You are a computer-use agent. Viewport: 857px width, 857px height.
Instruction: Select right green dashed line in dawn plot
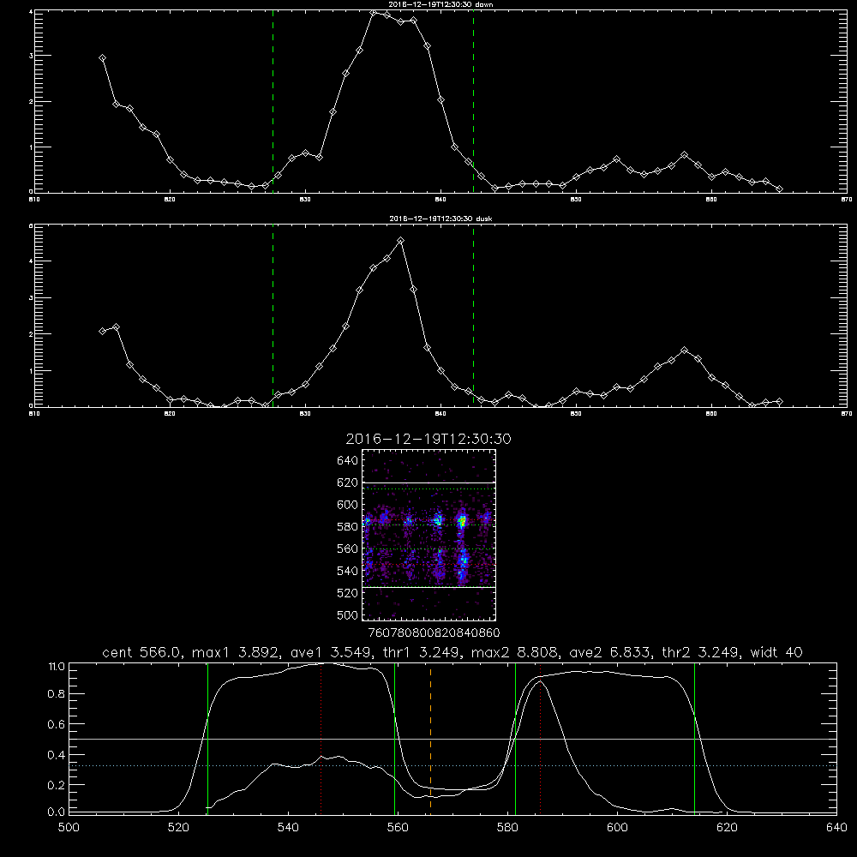(473, 101)
